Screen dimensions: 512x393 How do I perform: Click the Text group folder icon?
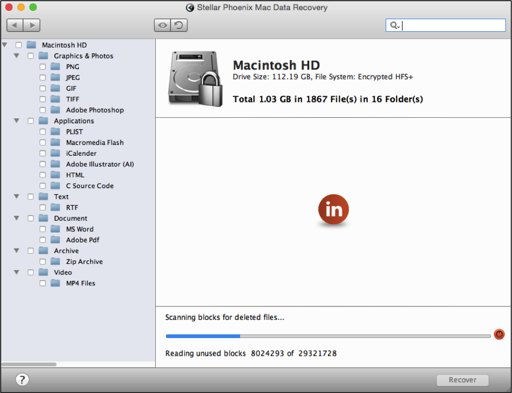coord(44,196)
